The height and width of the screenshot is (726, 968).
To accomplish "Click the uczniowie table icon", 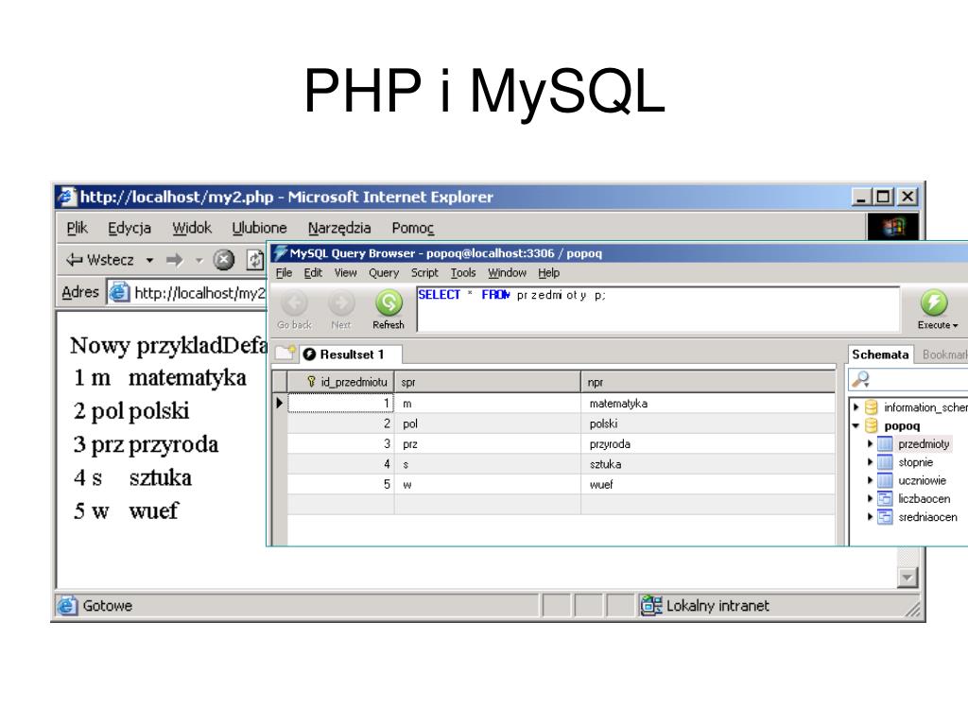I will tap(885, 480).
